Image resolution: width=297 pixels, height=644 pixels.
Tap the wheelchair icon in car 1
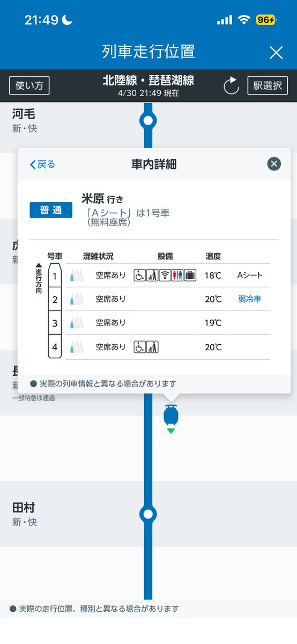(x=139, y=275)
